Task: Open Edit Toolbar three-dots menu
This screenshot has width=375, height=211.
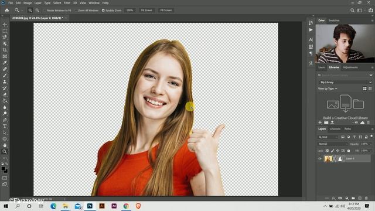Action: tap(5, 158)
